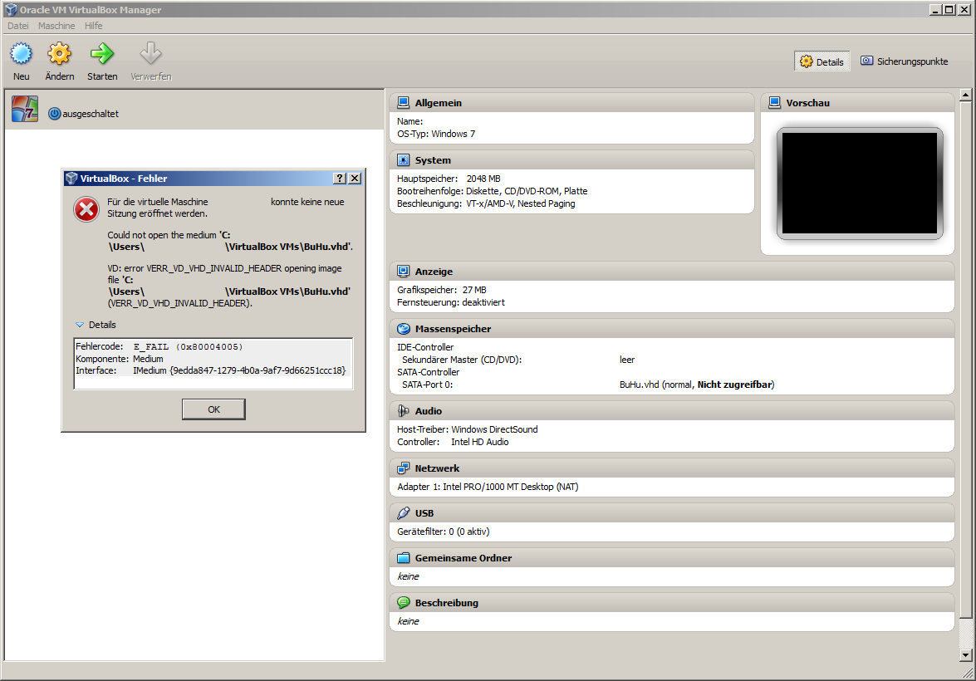The height and width of the screenshot is (681, 976).
Task: Click the Gemeinsame Ordner folder icon
Action: pos(404,558)
